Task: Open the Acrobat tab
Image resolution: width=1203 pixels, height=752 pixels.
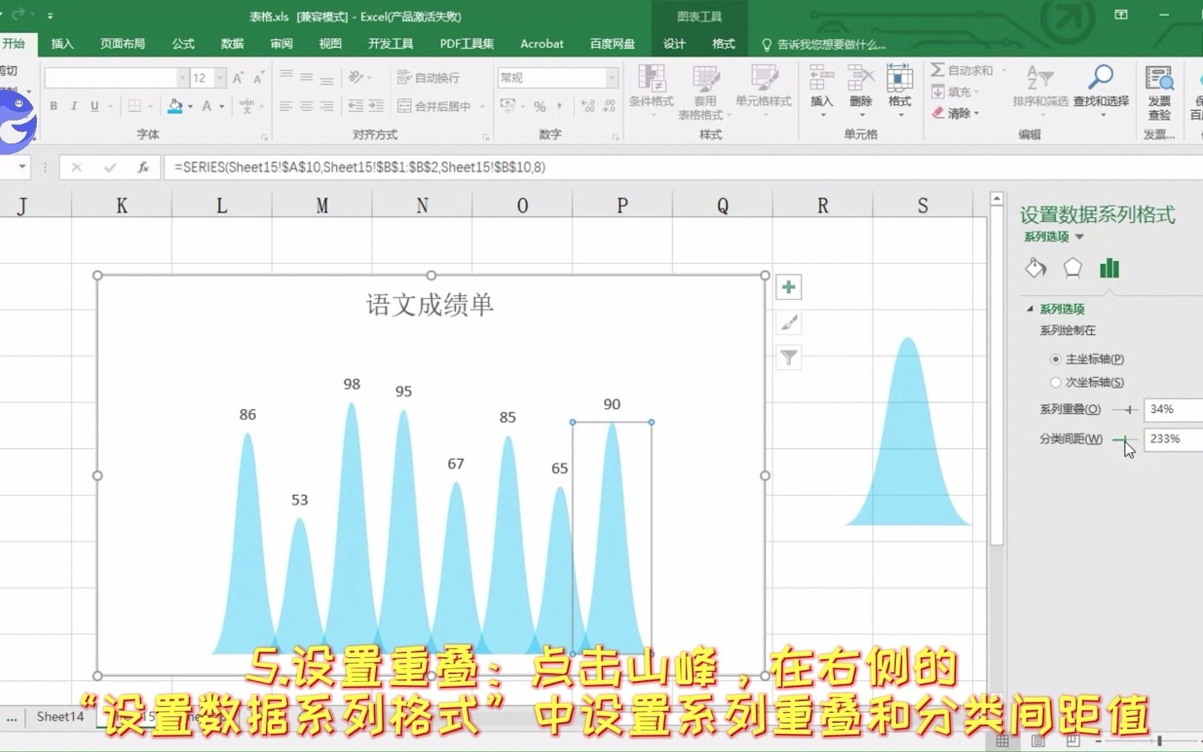Action: [542, 44]
